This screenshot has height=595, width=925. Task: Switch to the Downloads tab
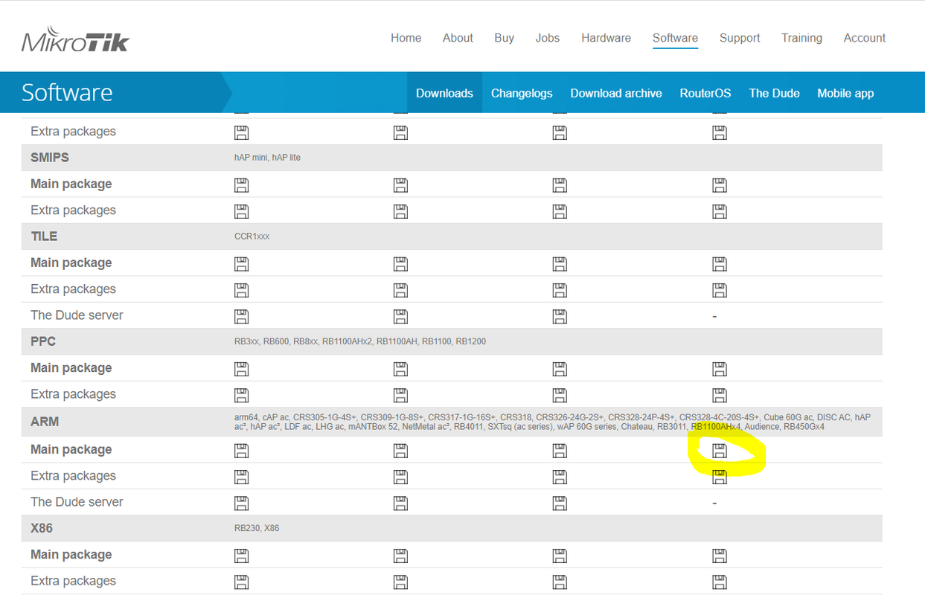click(444, 93)
